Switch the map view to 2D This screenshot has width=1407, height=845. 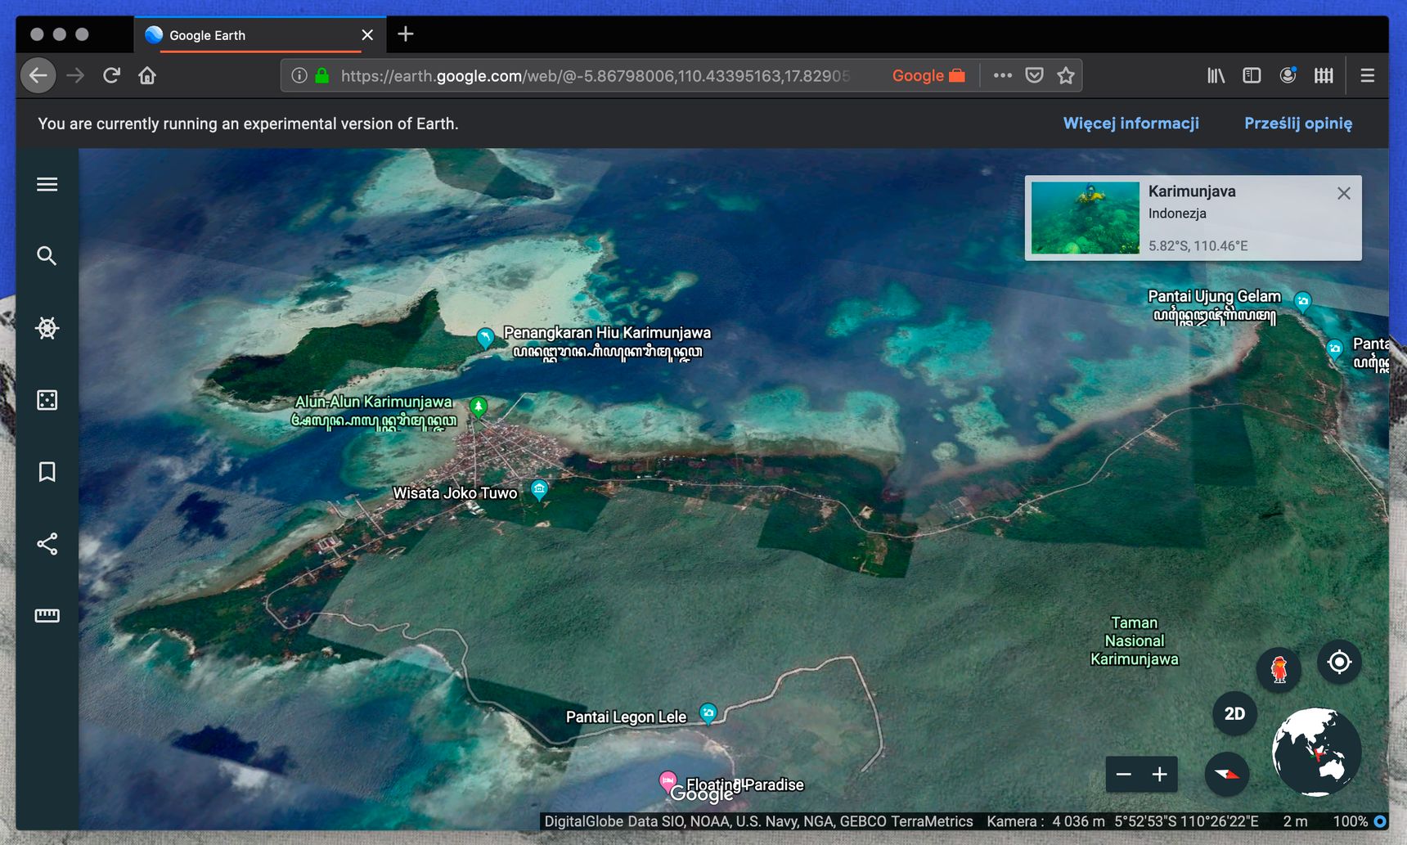coord(1234,713)
